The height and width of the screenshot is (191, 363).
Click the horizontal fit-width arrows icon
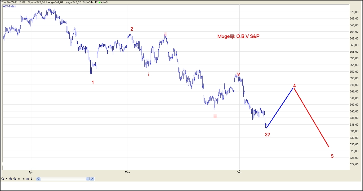pyautogui.click(x=19, y=179)
